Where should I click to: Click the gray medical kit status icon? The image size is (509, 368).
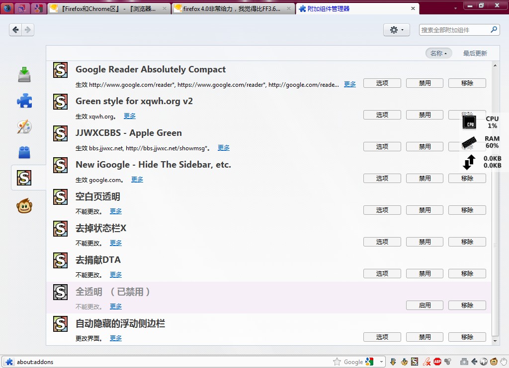pos(464,362)
